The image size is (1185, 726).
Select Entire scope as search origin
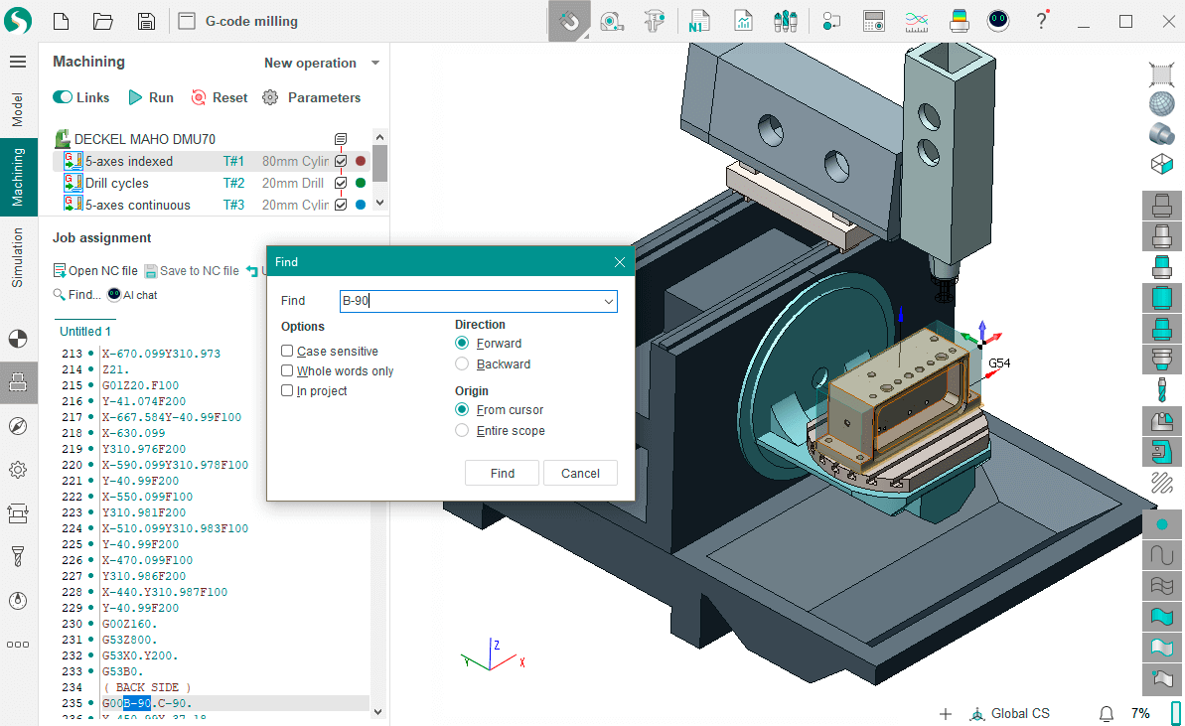click(461, 430)
